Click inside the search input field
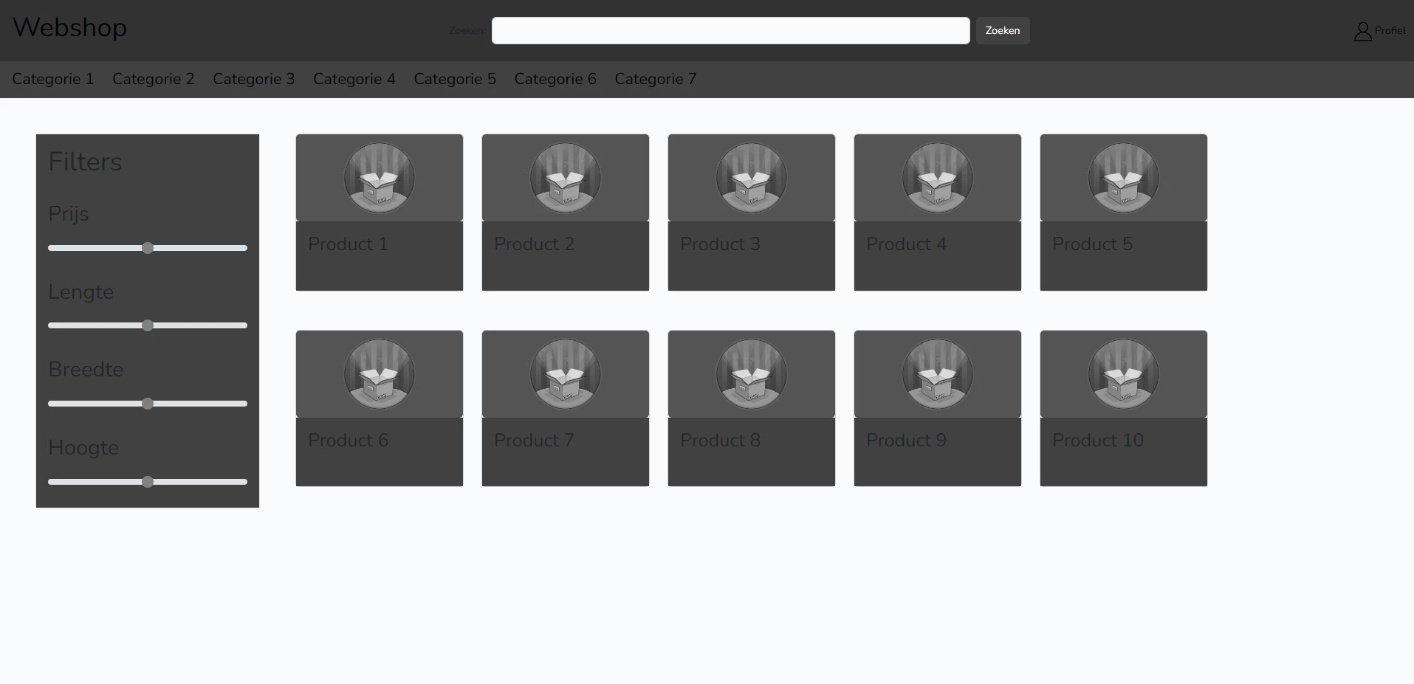This screenshot has width=1414, height=684. 730,30
